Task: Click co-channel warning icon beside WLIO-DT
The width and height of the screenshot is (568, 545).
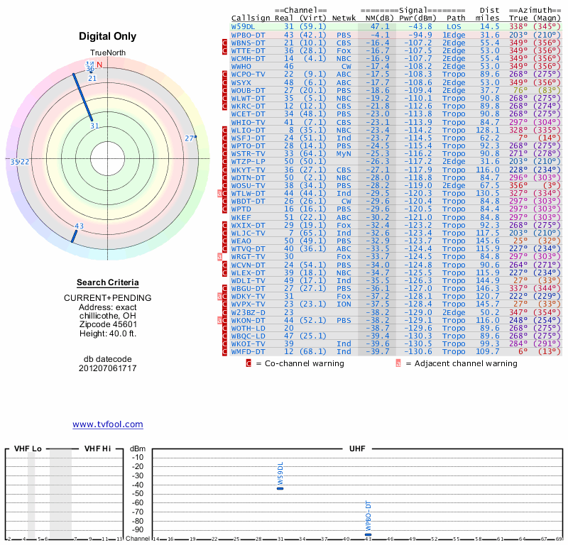Action: (225, 130)
